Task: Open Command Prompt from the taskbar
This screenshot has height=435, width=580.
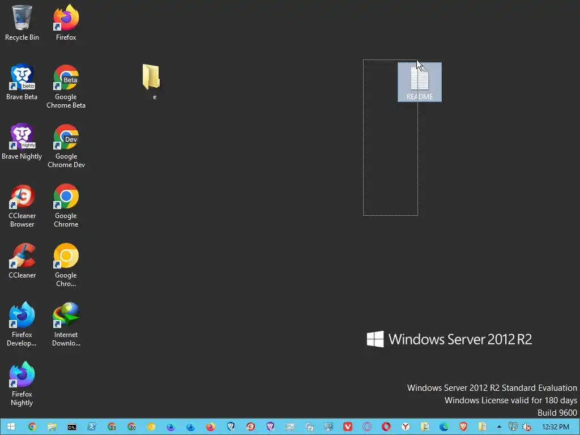Action: (72, 427)
